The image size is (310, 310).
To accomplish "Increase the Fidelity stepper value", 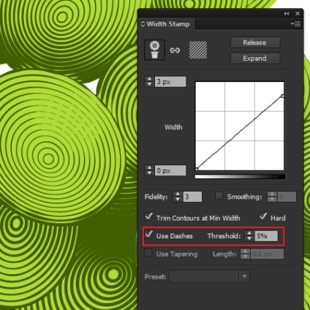I will [178, 194].
